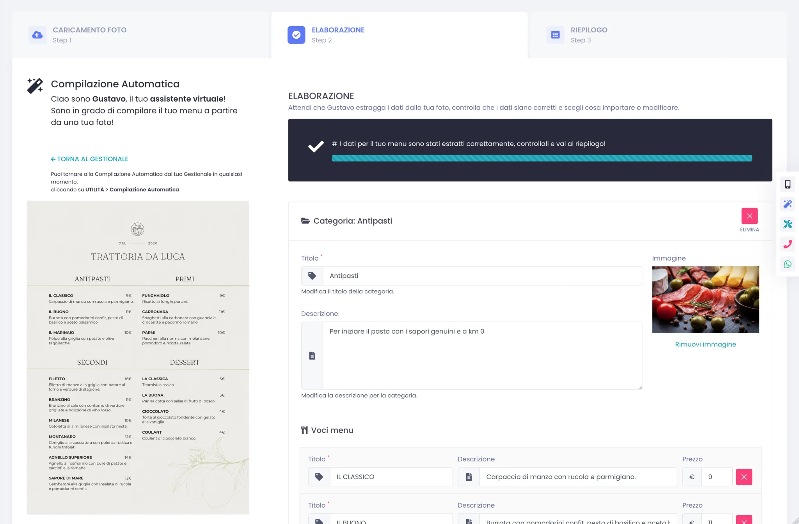Screen dimensions: 799x524
Task: Click the Trattoria da Luca menu photo
Action: point(138,358)
